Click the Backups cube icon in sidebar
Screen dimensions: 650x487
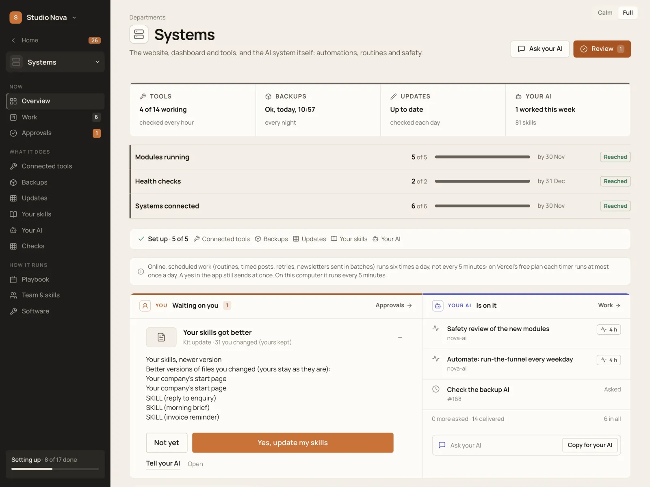(x=13, y=183)
